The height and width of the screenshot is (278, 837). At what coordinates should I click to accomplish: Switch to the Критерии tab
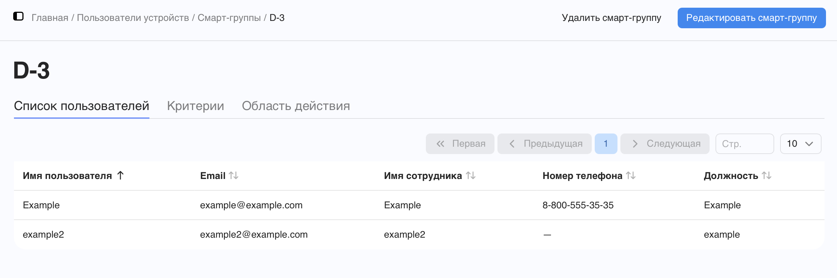tap(195, 106)
